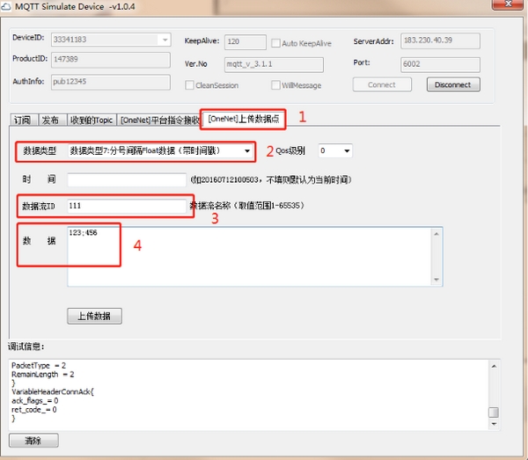This screenshot has height=460, width=528.
Task: Focus the 时间 input field
Action: 127,179
